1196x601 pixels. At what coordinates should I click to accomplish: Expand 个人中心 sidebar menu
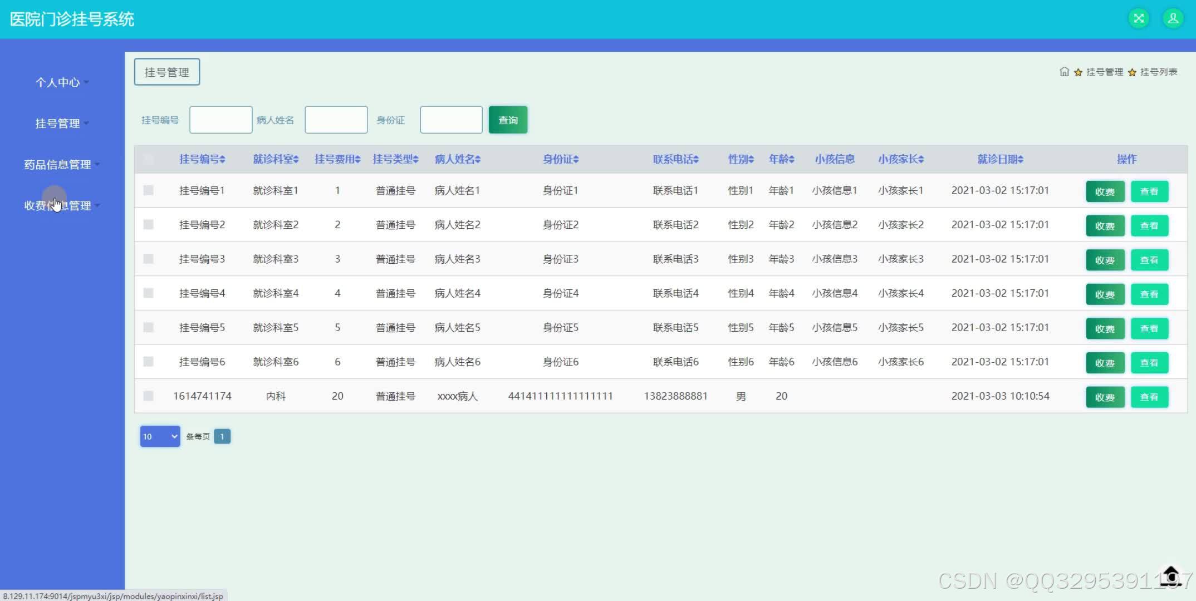[61, 82]
